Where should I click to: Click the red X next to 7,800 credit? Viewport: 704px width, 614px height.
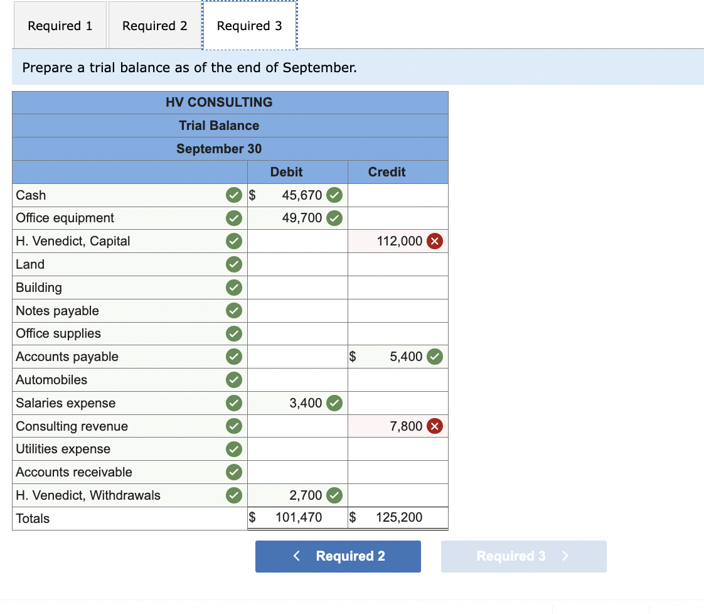coord(435,426)
